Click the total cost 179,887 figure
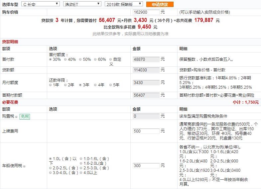This screenshot has width=261, height=189. tap(204, 20)
